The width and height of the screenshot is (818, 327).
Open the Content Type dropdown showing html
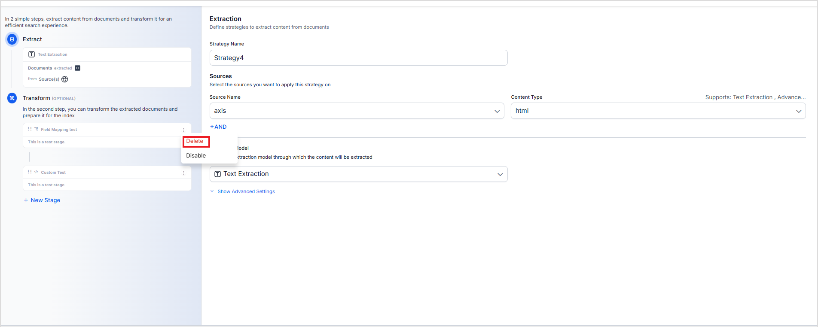tap(658, 111)
